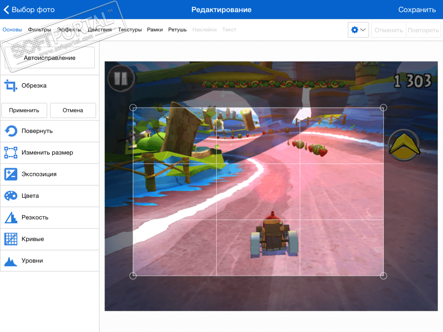The image size is (443, 332).
Task: Click the top-left crop handle
Action: pos(133,108)
